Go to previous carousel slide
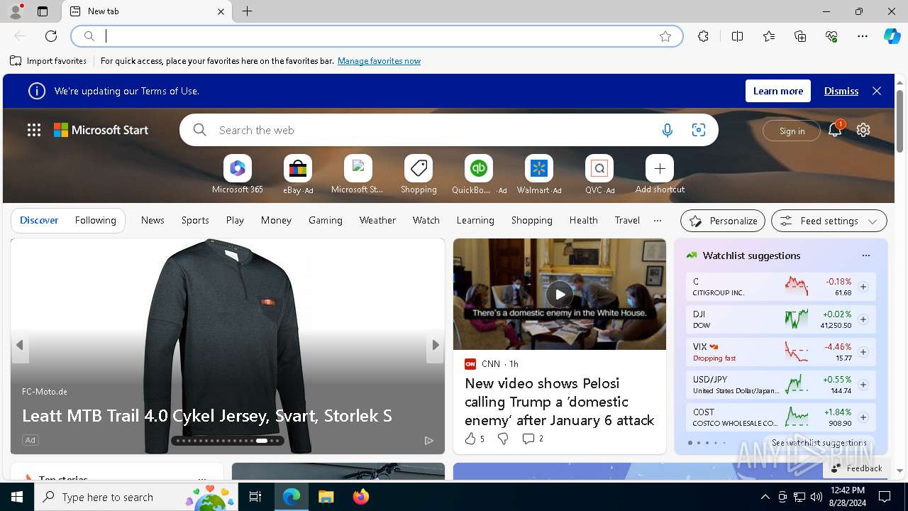Image resolution: width=908 pixels, height=511 pixels. click(20, 345)
